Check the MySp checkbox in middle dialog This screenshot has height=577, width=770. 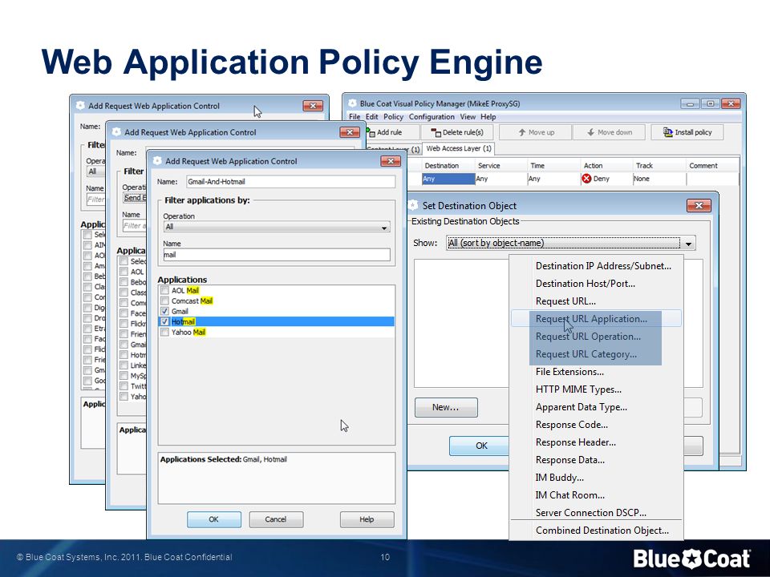tap(124, 376)
